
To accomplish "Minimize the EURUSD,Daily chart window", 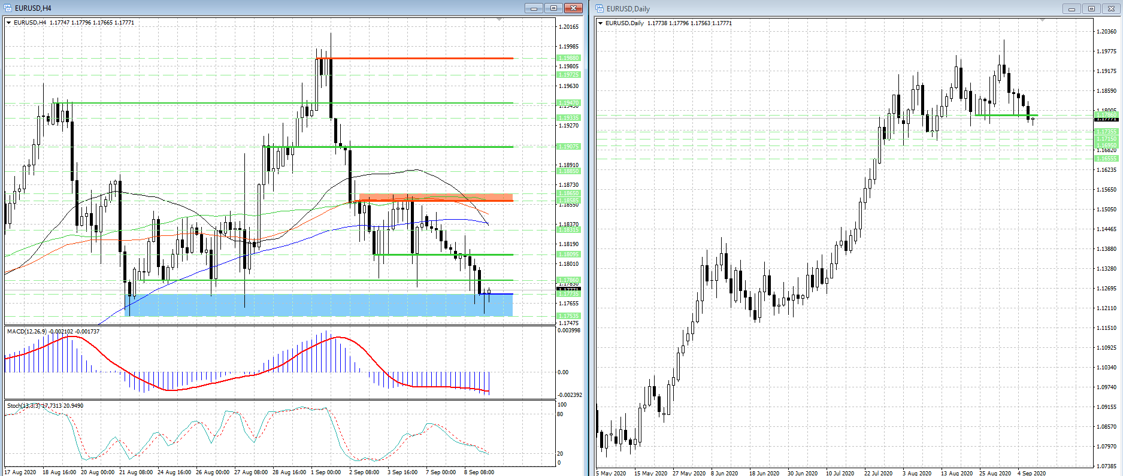I will point(1071,8).
